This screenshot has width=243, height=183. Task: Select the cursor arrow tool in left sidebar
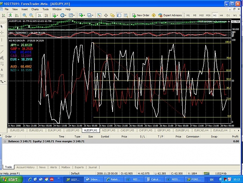2,27
